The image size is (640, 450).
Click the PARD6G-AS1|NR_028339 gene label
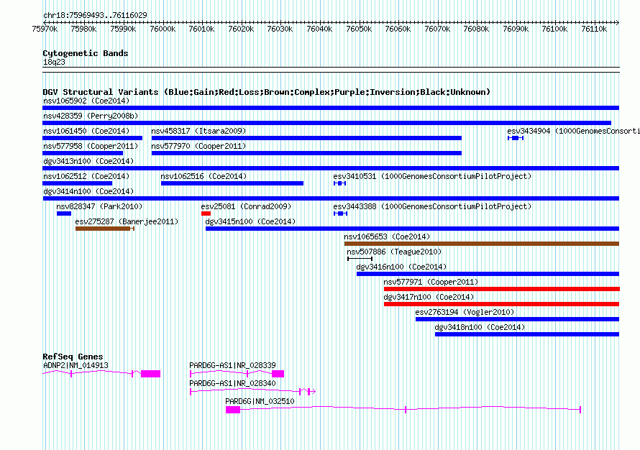(x=232, y=366)
